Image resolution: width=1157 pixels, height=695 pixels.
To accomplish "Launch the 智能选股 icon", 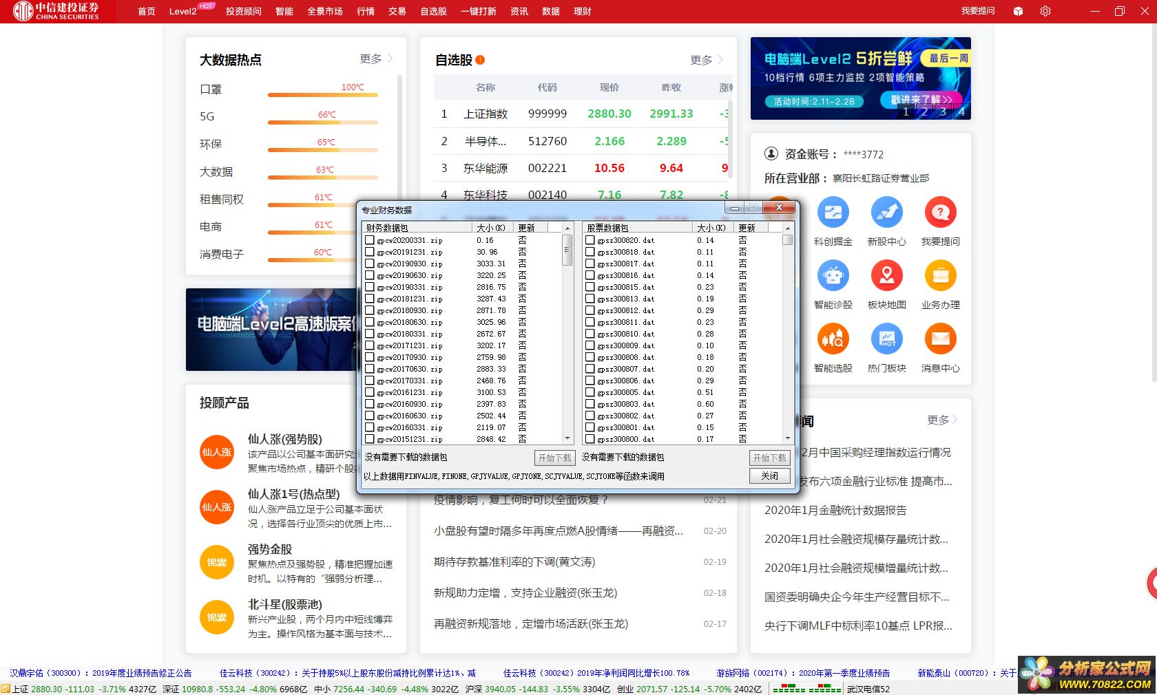I will tap(833, 339).
